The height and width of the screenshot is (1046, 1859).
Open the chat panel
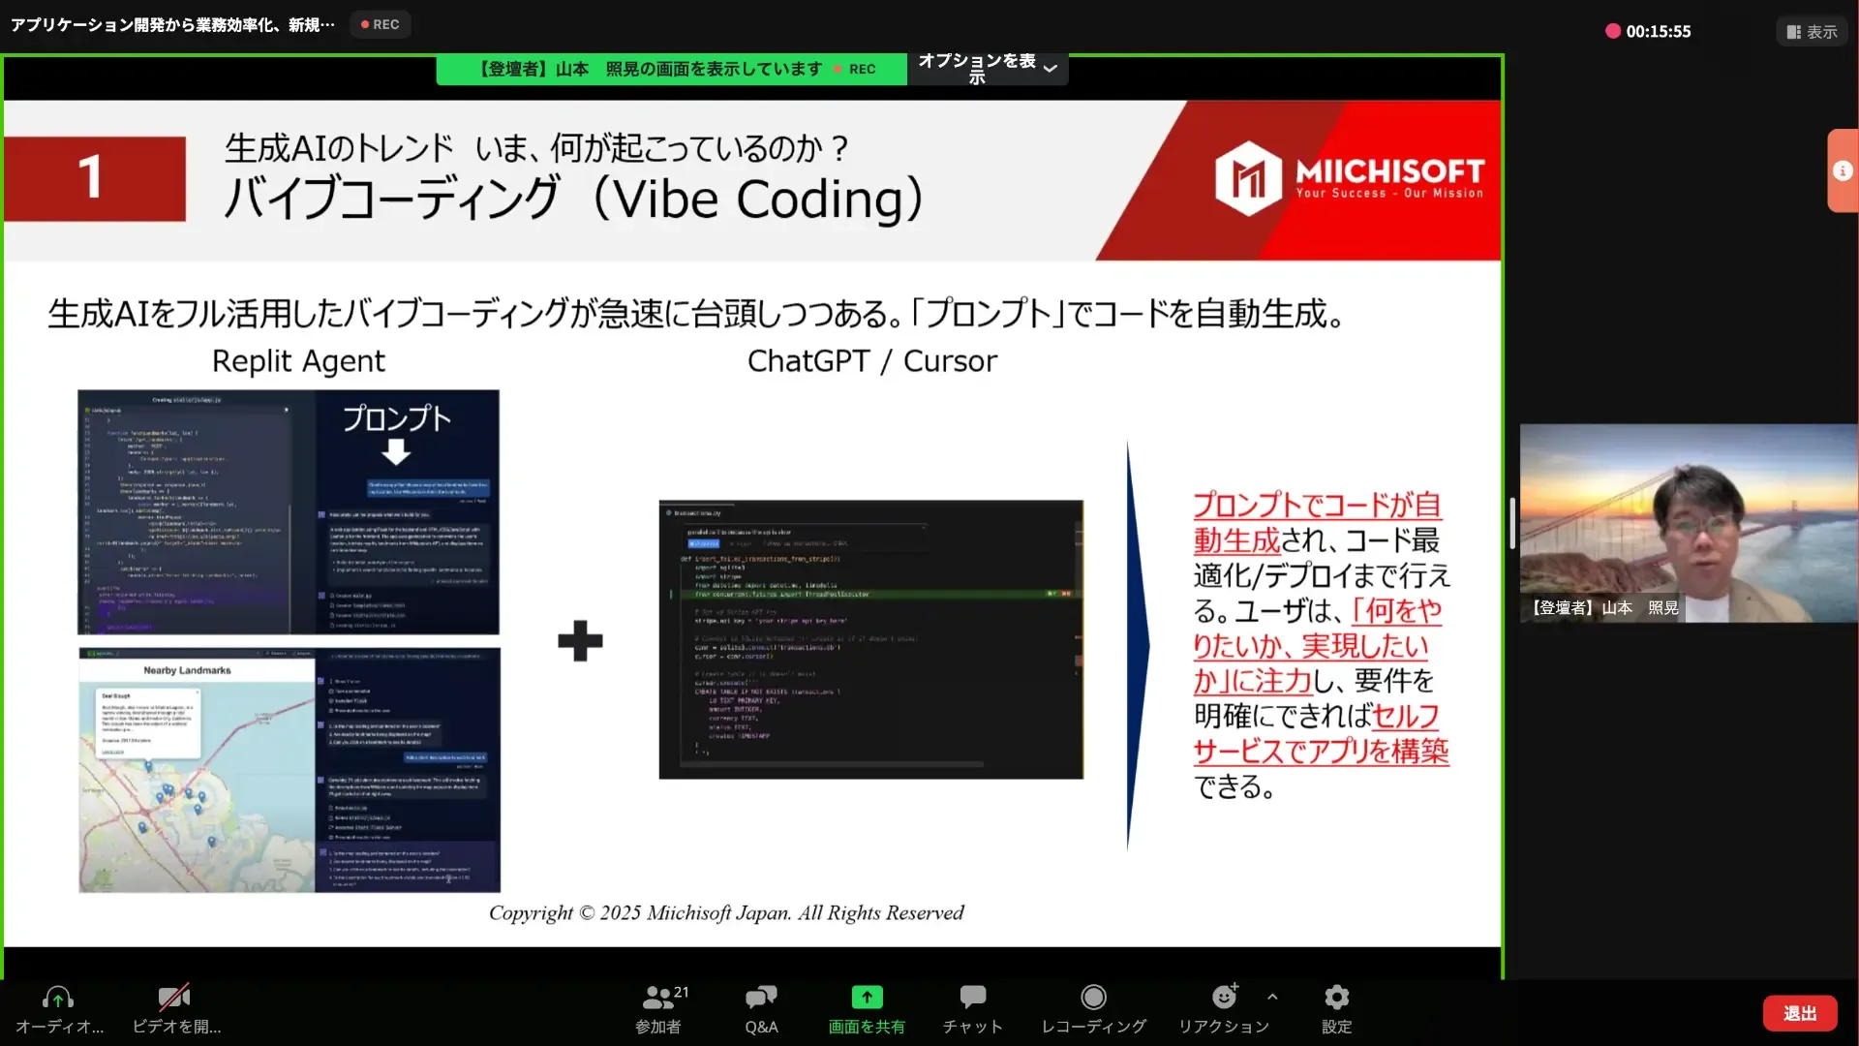click(x=972, y=997)
